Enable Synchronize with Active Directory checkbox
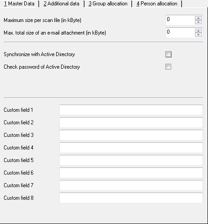Screen dimensions: 208x224 tap(168, 54)
